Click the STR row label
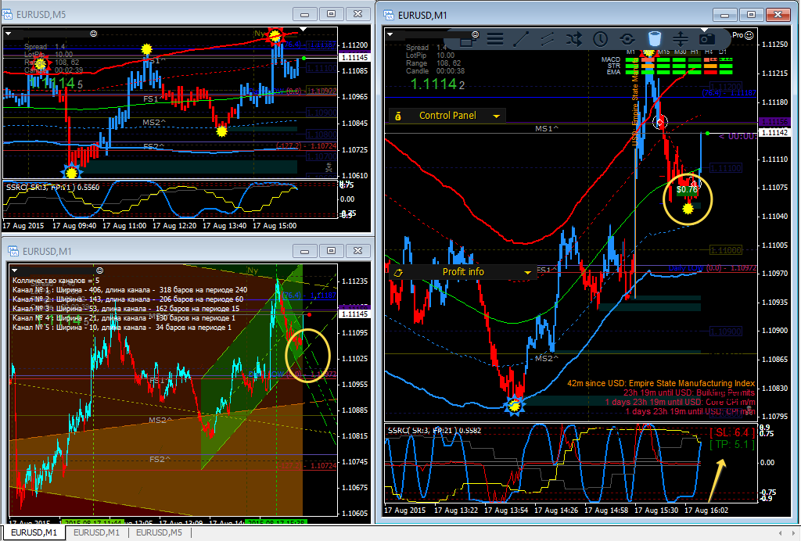The width and height of the screenshot is (801, 541). 613,66
